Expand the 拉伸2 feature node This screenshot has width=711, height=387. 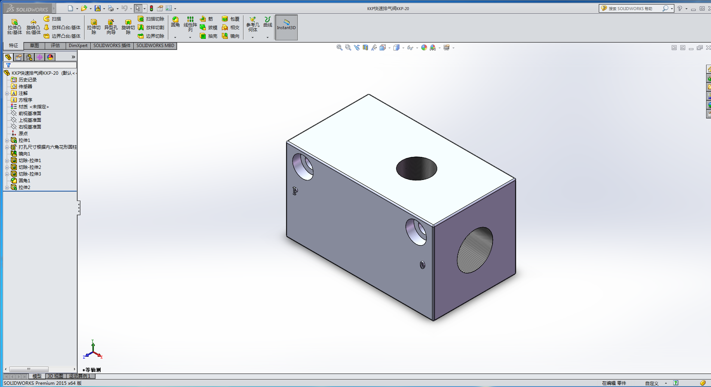(7, 188)
